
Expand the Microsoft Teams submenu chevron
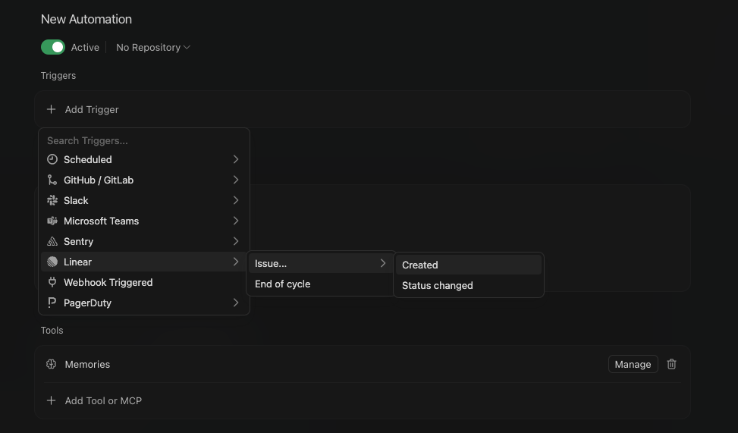(236, 221)
